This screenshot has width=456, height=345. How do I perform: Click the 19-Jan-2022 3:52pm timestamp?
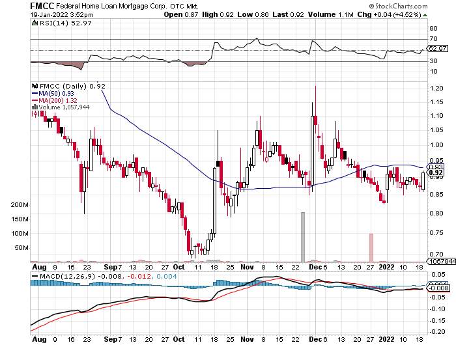coord(62,14)
